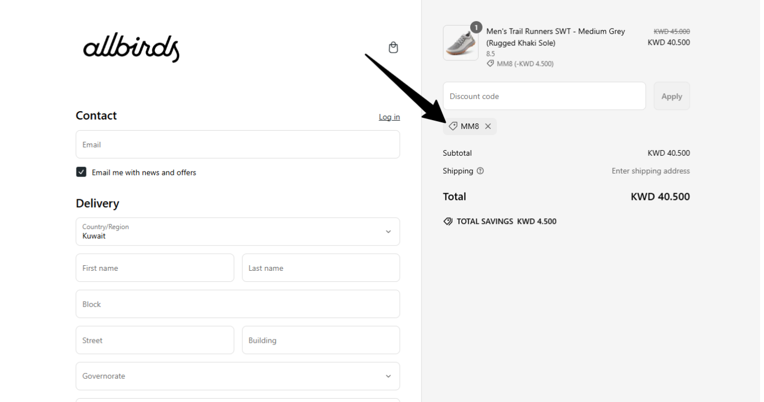Open the shopping bag cart icon

393,47
